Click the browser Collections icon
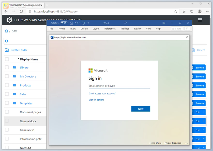The image size is (213, 151). (x=192, y=12)
